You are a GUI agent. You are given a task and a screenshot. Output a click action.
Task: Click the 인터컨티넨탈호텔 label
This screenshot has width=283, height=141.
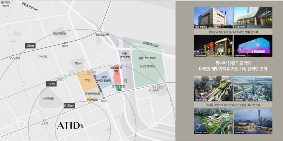pos(93,93)
